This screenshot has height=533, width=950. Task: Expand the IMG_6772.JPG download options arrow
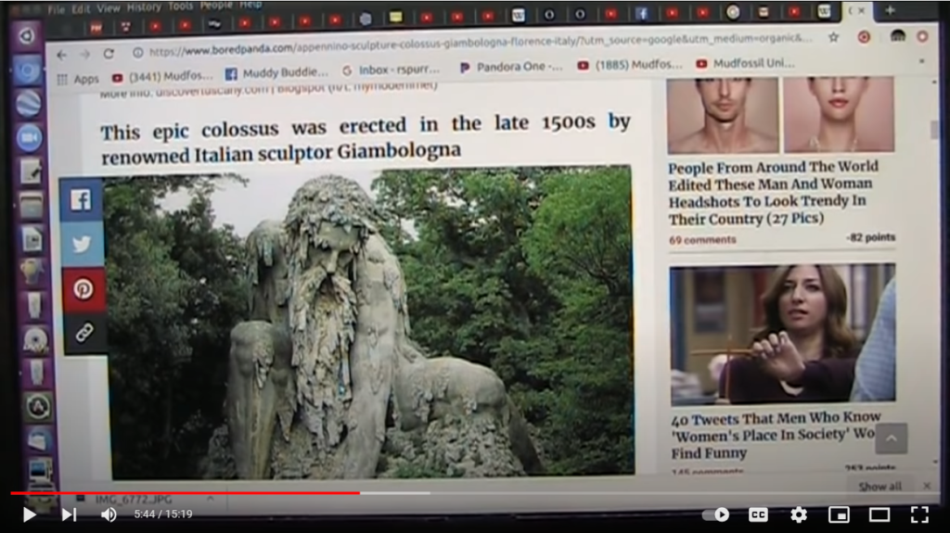click(x=210, y=499)
